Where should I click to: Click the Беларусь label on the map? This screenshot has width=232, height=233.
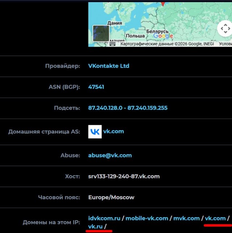(157, 31)
